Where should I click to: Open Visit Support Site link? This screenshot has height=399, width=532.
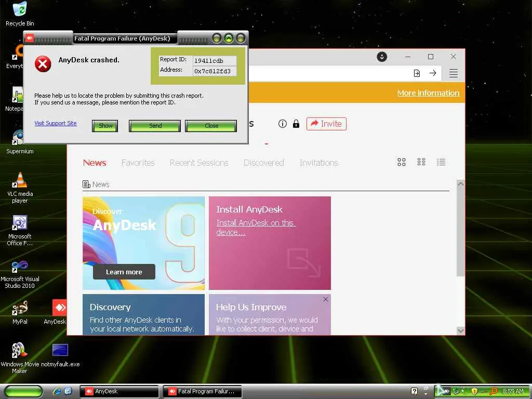coord(55,123)
